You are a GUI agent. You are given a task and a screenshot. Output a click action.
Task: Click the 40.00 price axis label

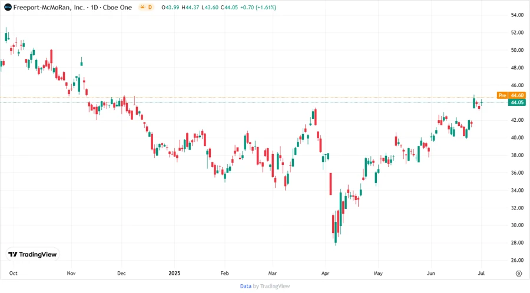pos(517,138)
